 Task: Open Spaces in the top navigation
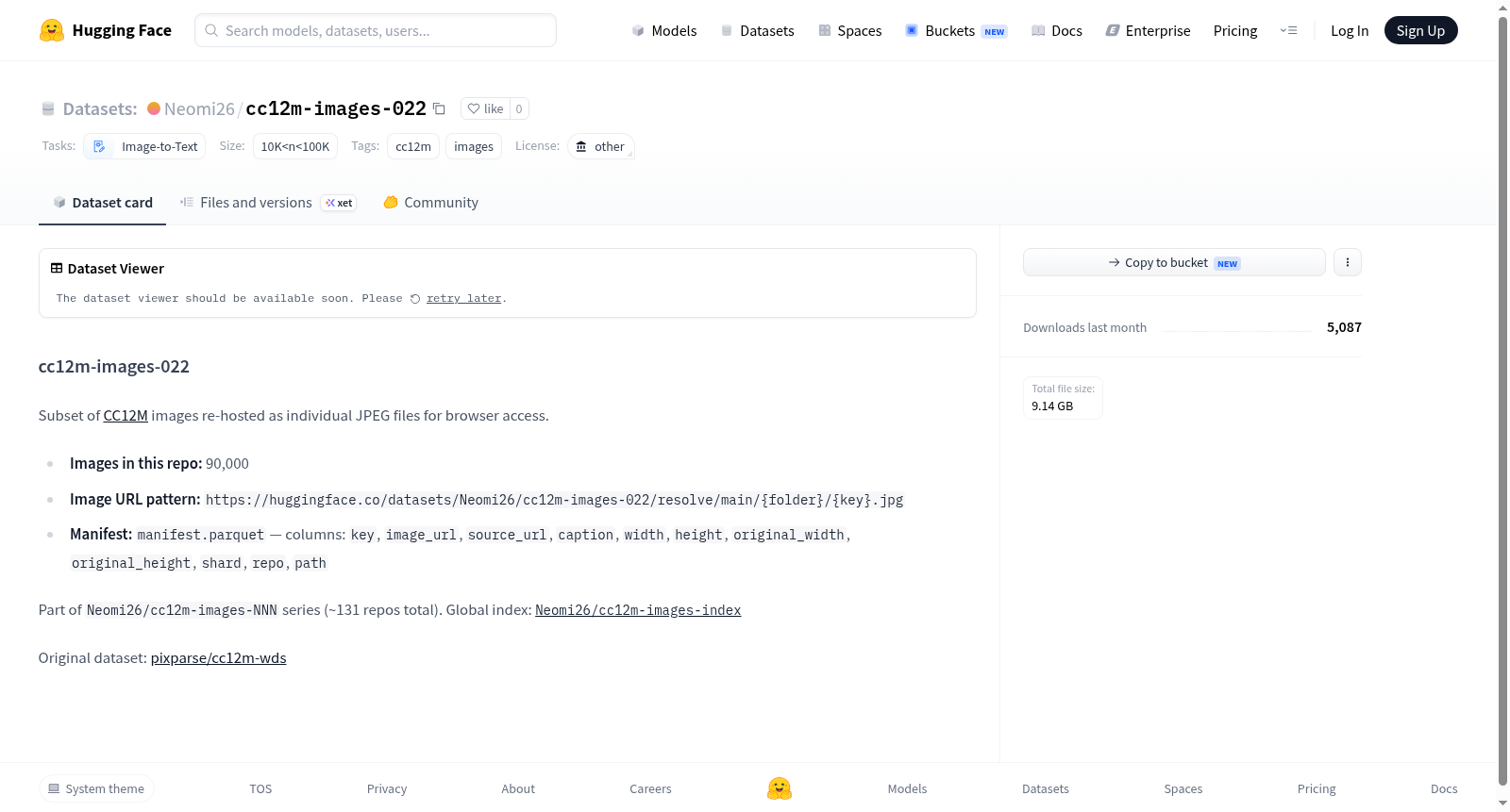click(x=850, y=30)
